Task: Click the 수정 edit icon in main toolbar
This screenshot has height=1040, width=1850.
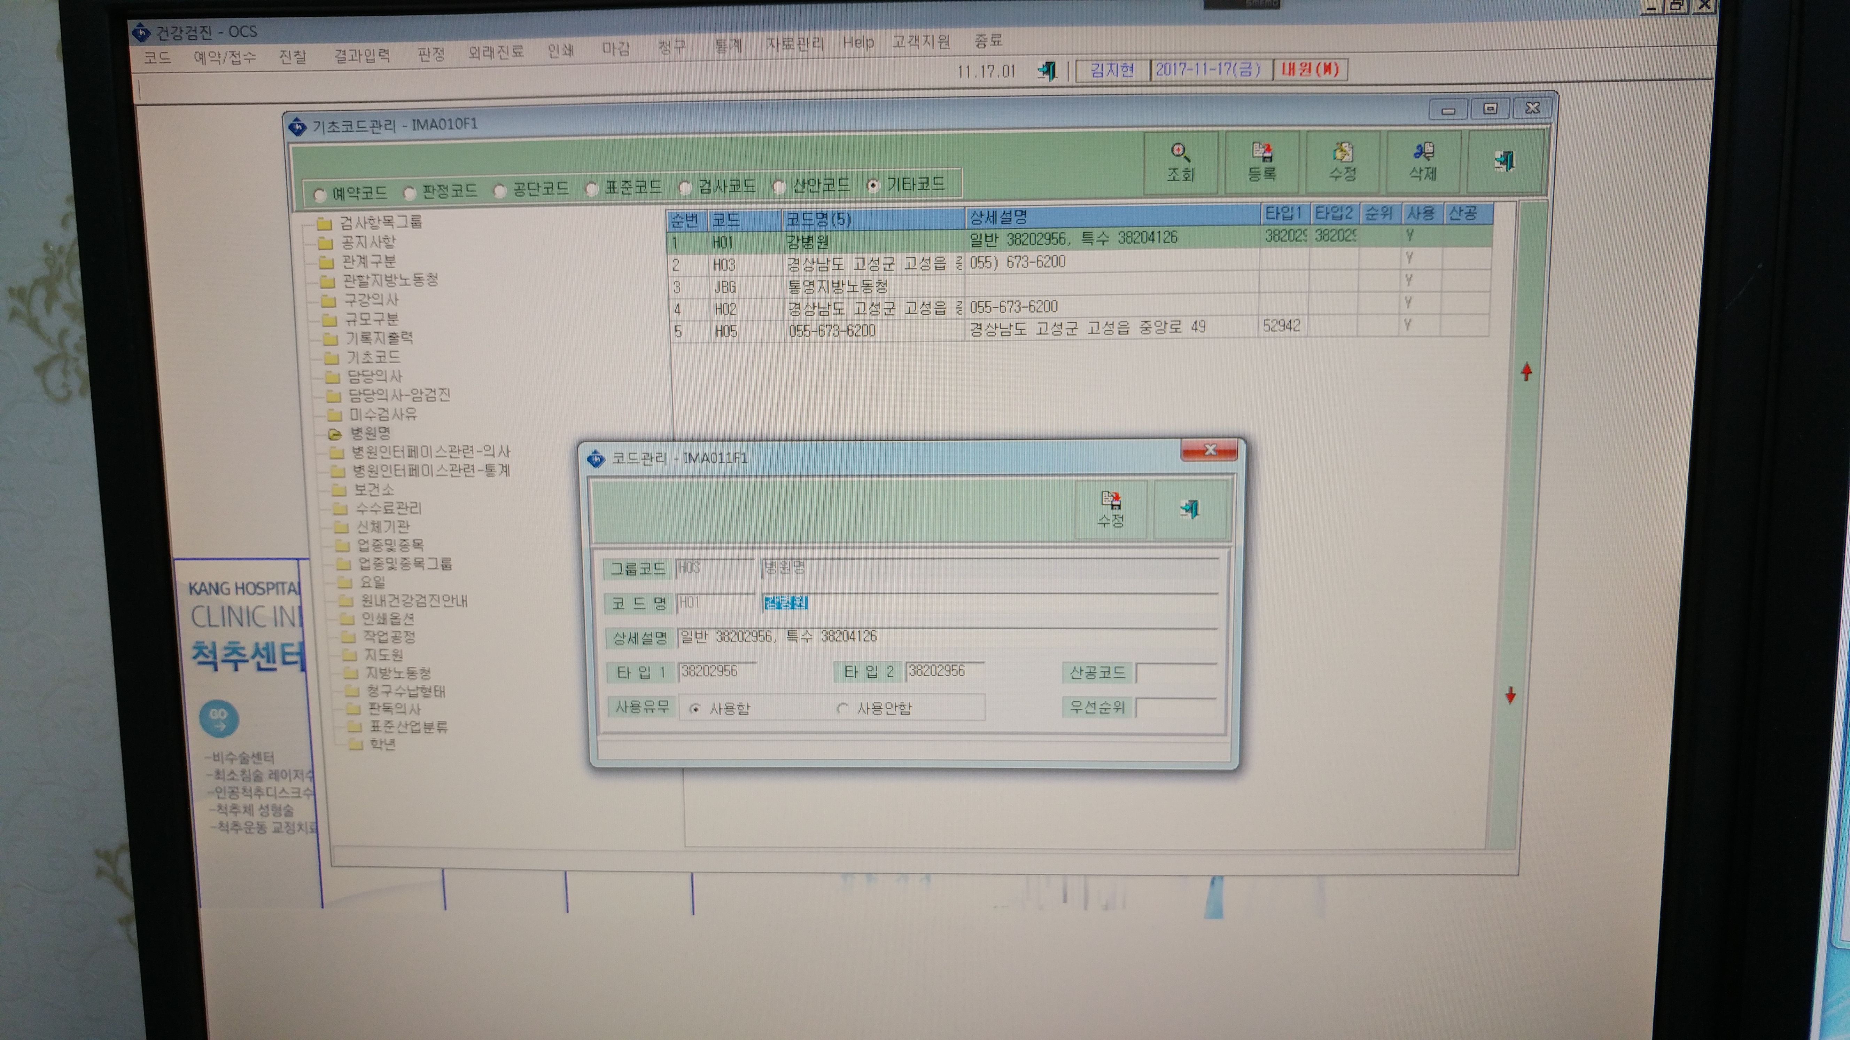Action: click(1342, 162)
